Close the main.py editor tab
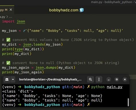Screen dimensions: 136x110 point(11,10)
